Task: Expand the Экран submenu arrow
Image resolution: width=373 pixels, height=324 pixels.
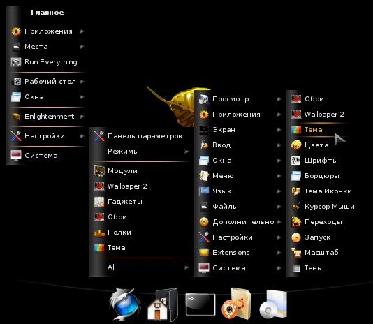Action: (x=279, y=130)
